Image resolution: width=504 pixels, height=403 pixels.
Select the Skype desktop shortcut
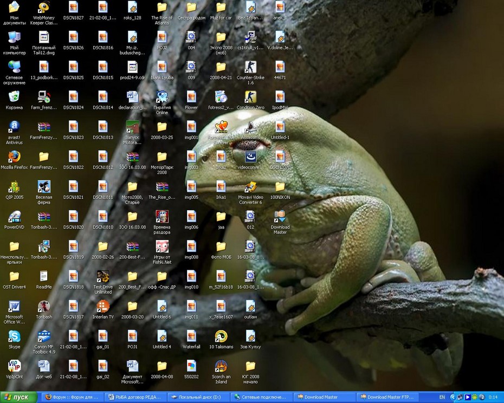click(x=14, y=340)
